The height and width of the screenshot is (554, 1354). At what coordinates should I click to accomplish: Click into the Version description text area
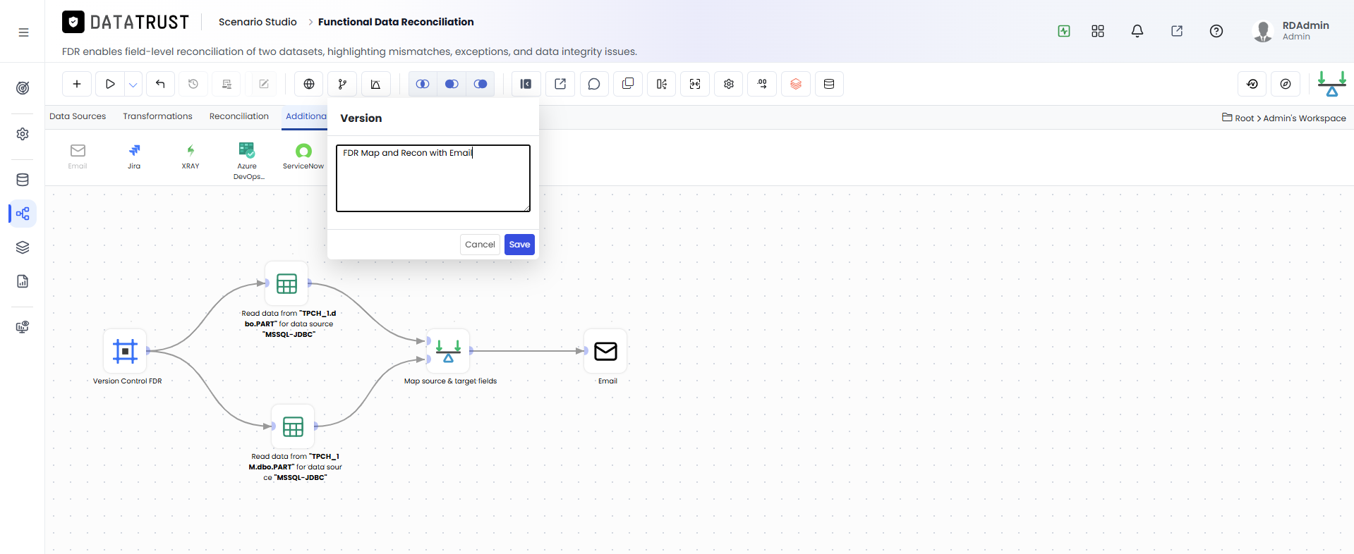433,178
